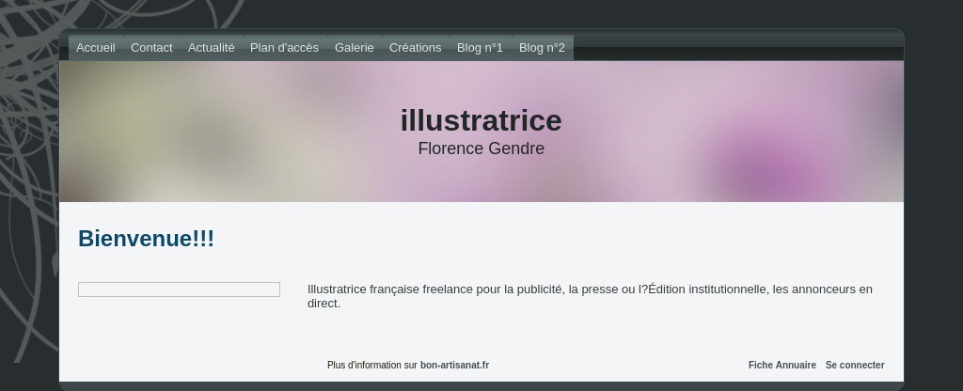Screen dimensions: 963x391
Task: Click the Illustratrice française freelance paragraph
Action: (590, 296)
